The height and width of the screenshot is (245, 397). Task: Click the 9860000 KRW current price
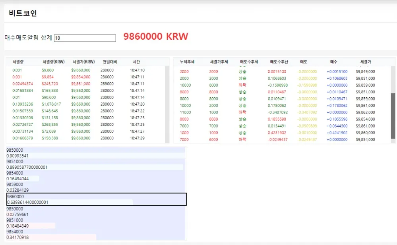156,37
